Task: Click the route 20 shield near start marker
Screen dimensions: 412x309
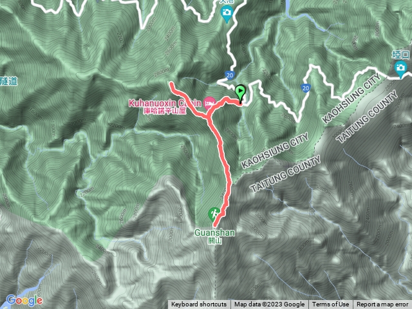Action: click(x=230, y=75)
